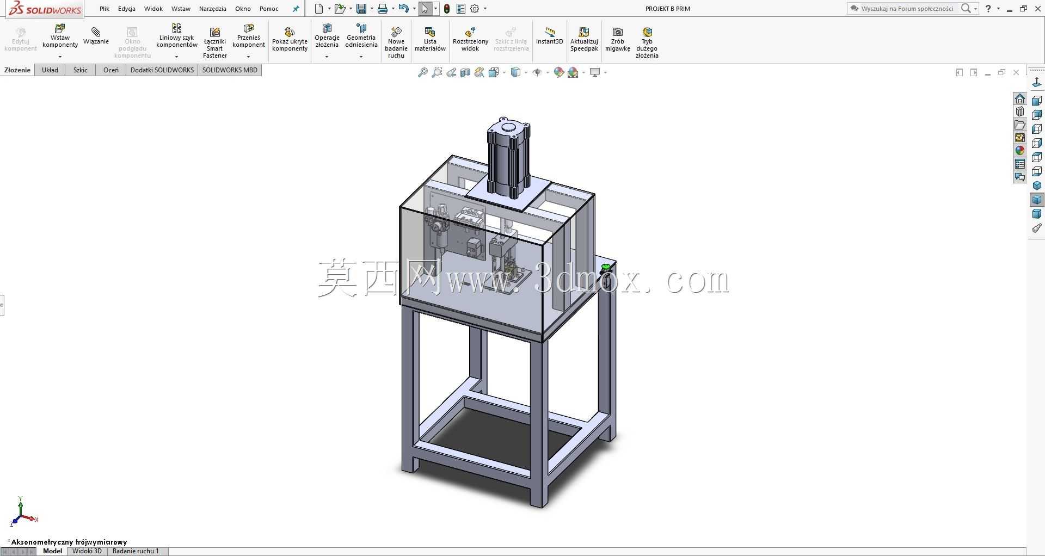Toggle Tryb dużego złożenia mode
Image resolution: width=1045 pixels, height=556 pixels.
[647, 42]
